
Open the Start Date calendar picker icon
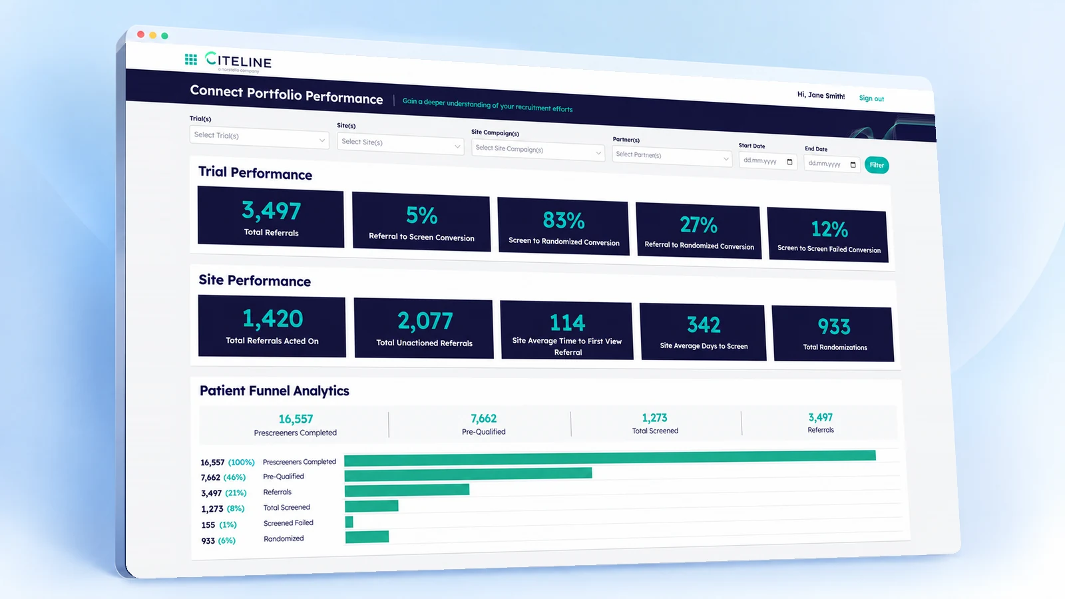tap(790, 162)
